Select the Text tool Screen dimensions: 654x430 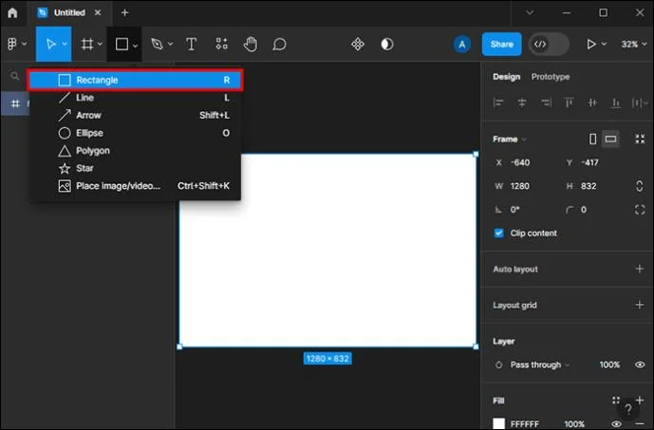tap(191, 45)
